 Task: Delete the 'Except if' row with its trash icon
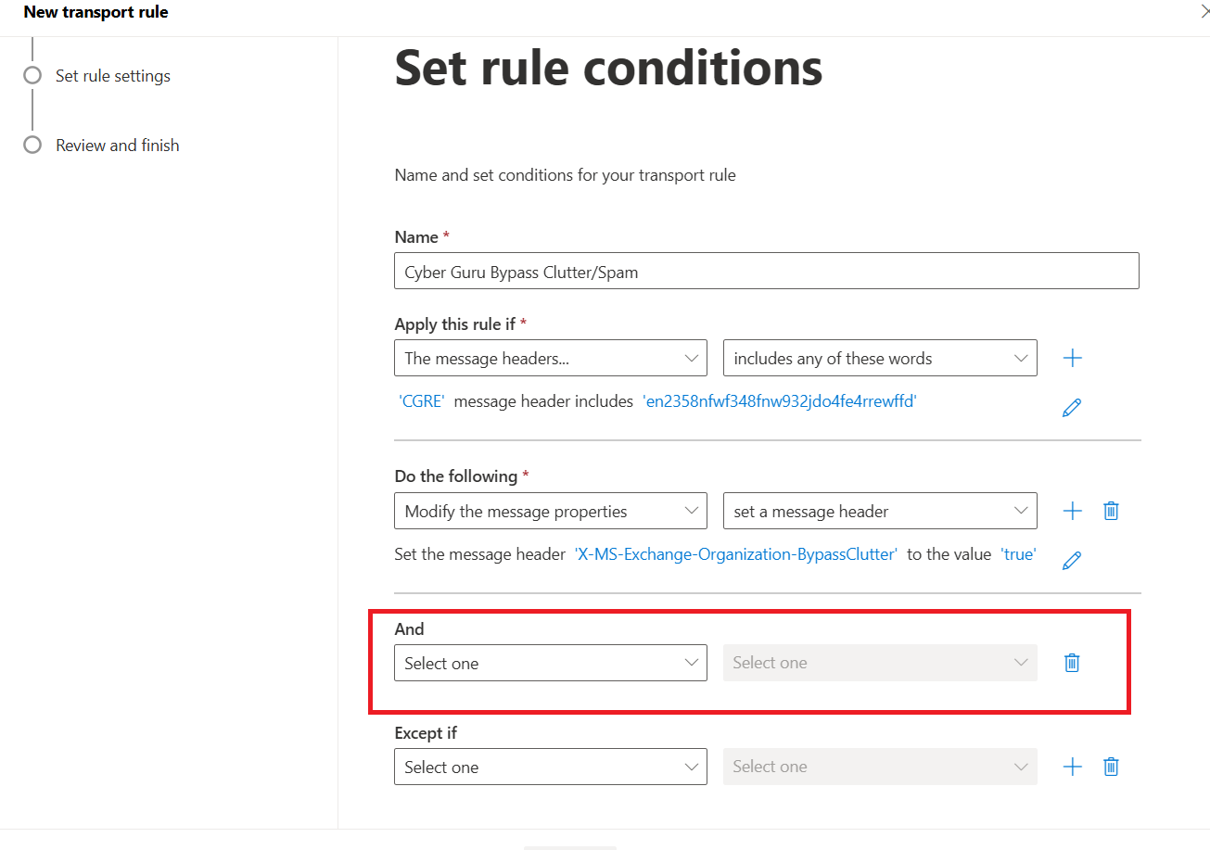(1111, 767)
